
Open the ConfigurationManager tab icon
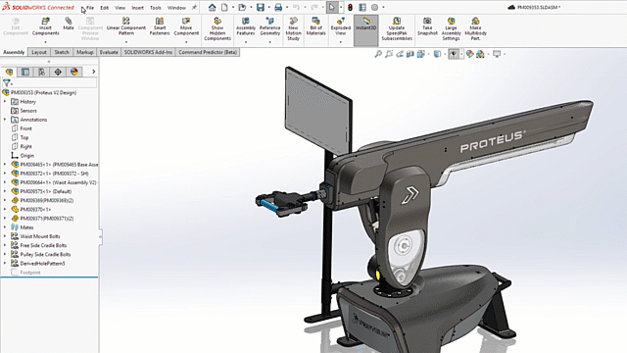coord(41,72)
